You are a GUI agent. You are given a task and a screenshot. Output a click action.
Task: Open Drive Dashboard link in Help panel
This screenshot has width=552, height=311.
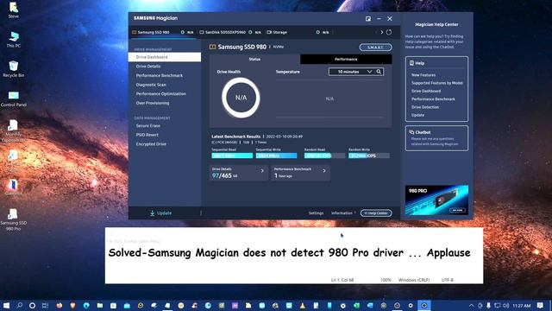pyautogui.click(x=426, y=91)
